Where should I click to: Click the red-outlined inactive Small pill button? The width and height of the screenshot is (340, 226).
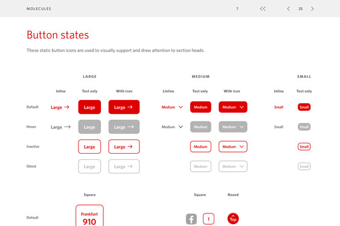click(x=304, y=146)
